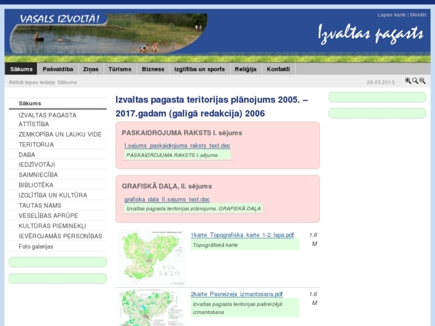Click the 'GRAFISKĀ DAĻA, II. sējums' heading
Image resolution: width=435 pixels, height=326 pixels.
(167, 186)
